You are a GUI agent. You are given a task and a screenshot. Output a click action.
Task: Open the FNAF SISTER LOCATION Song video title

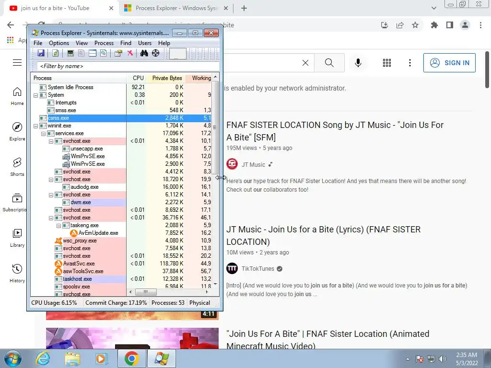335,131
